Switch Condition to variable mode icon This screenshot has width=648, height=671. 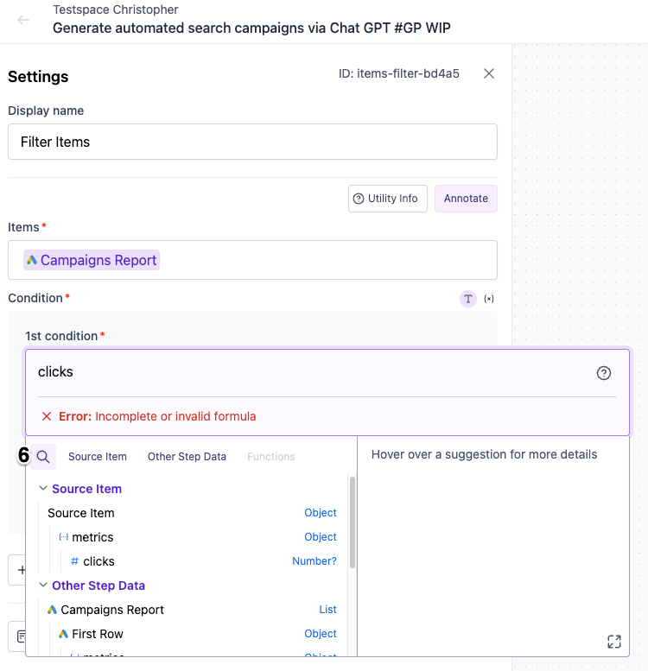point(489,299)
